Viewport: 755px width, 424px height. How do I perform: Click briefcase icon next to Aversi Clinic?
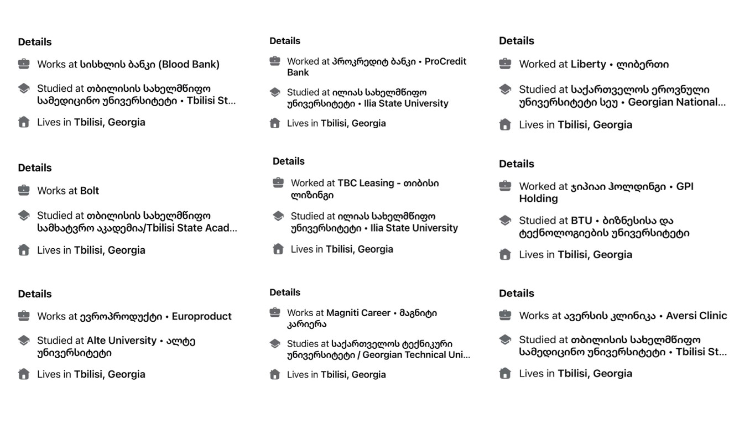(505, 315)
